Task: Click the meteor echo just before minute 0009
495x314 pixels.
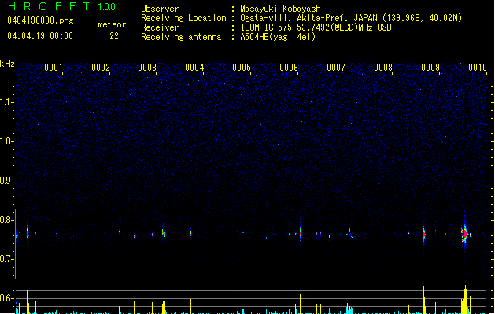Action: (x=423, y=234)
